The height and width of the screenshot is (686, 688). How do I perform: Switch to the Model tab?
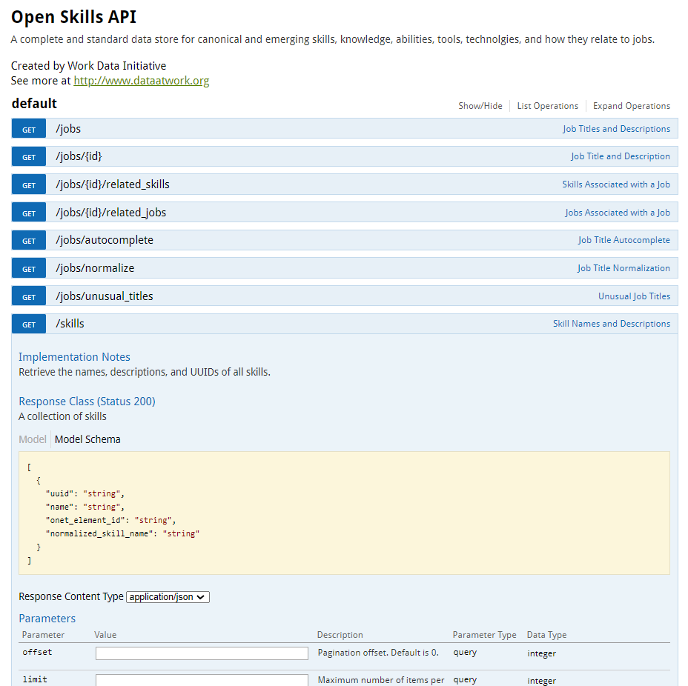coord(33,439)
